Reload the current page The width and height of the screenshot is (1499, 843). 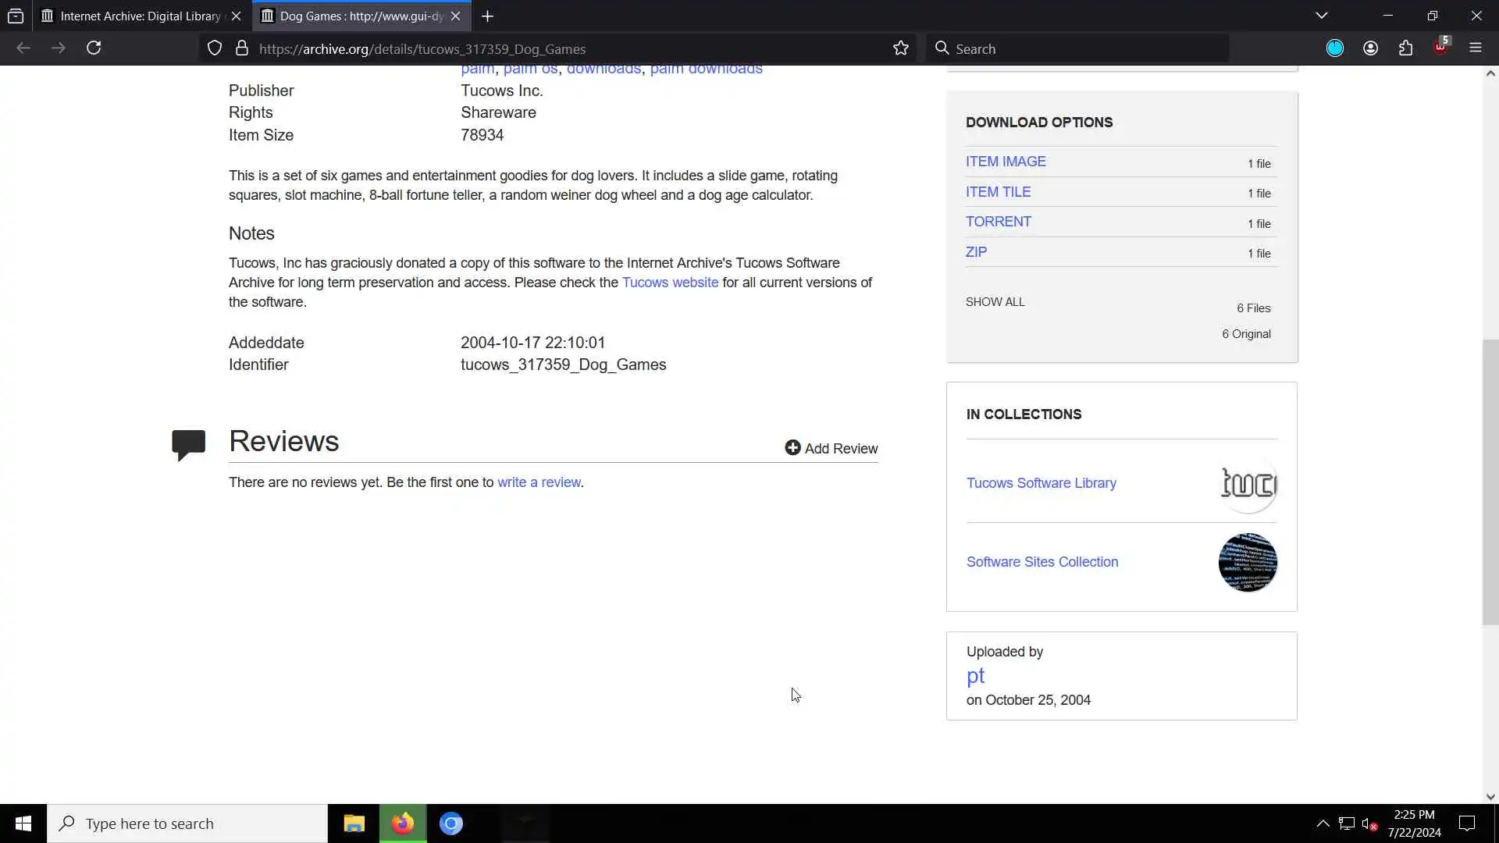tap(94, 48)
